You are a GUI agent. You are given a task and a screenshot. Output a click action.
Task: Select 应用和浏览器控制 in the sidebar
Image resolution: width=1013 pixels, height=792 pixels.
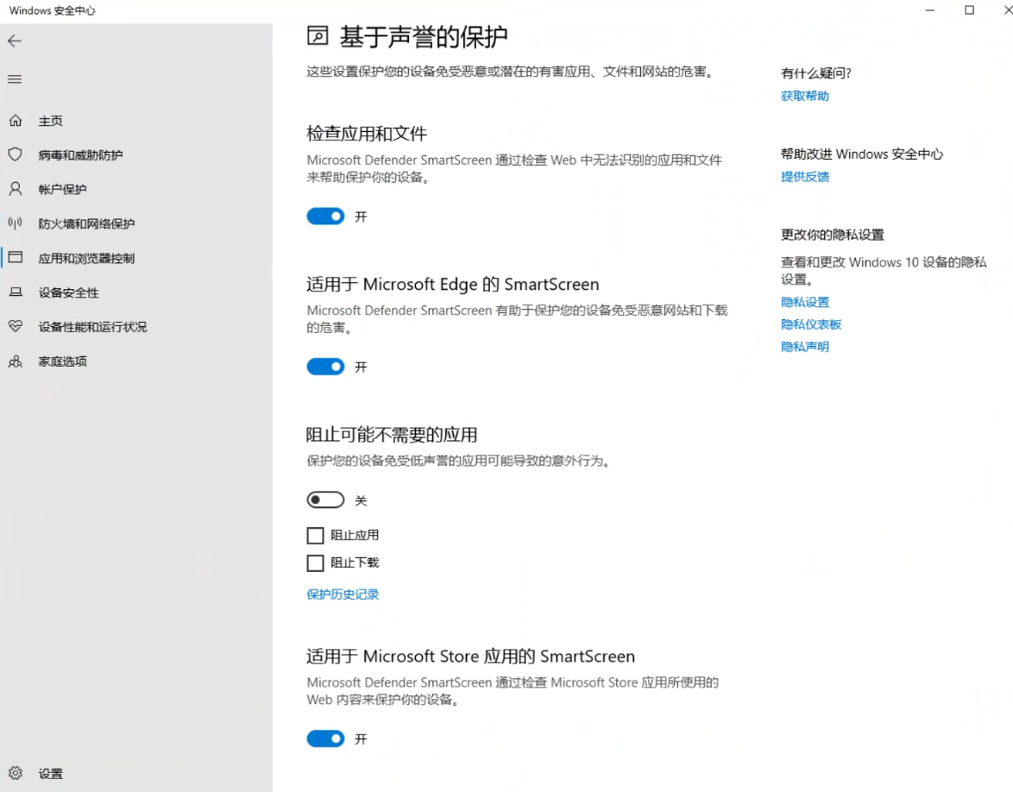[x=86, y=258]
